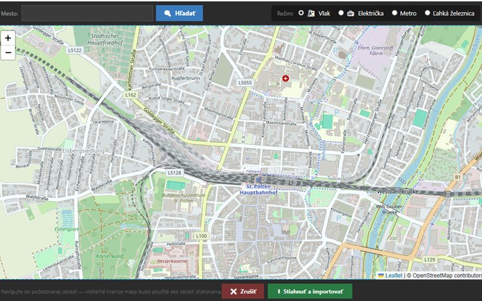Click the Hľadať search button
Viewport: 482px width, 301px height.
coord(179,13)
